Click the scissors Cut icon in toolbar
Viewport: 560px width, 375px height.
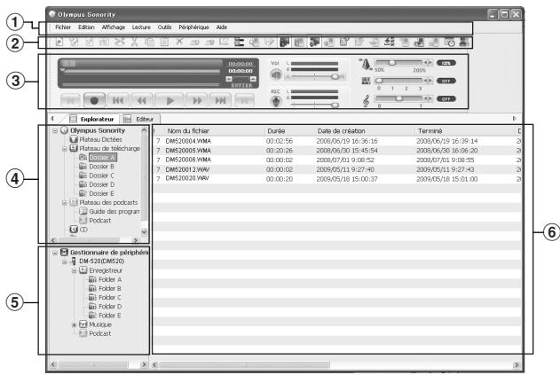pyautogui.click(x=134, y=42)
